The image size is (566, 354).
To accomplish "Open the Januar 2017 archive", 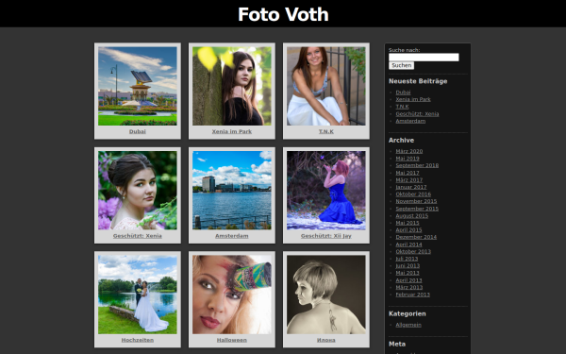I will coord(410,187).
